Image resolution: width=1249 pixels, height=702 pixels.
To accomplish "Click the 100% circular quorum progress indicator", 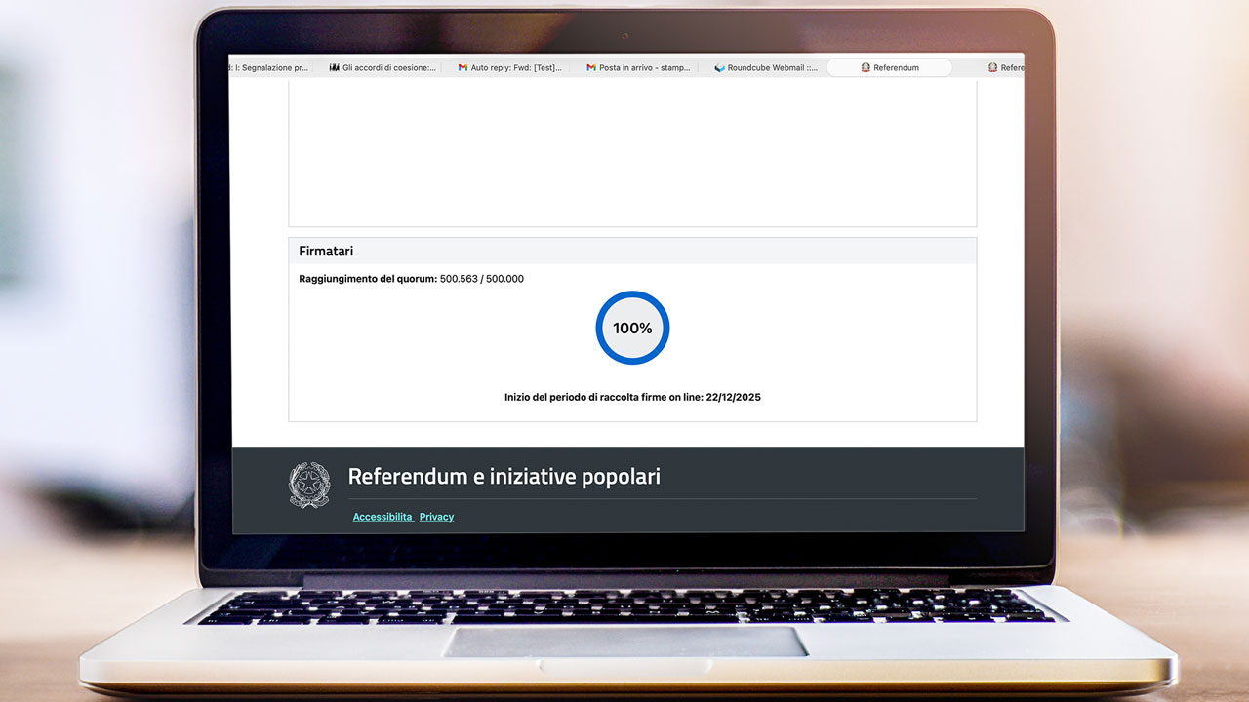I will click(632, 329).
